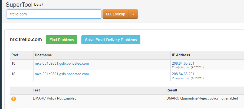Click the SuperTool title text
This screenshot has width=244, height=109.
click(x=19, y=5)
